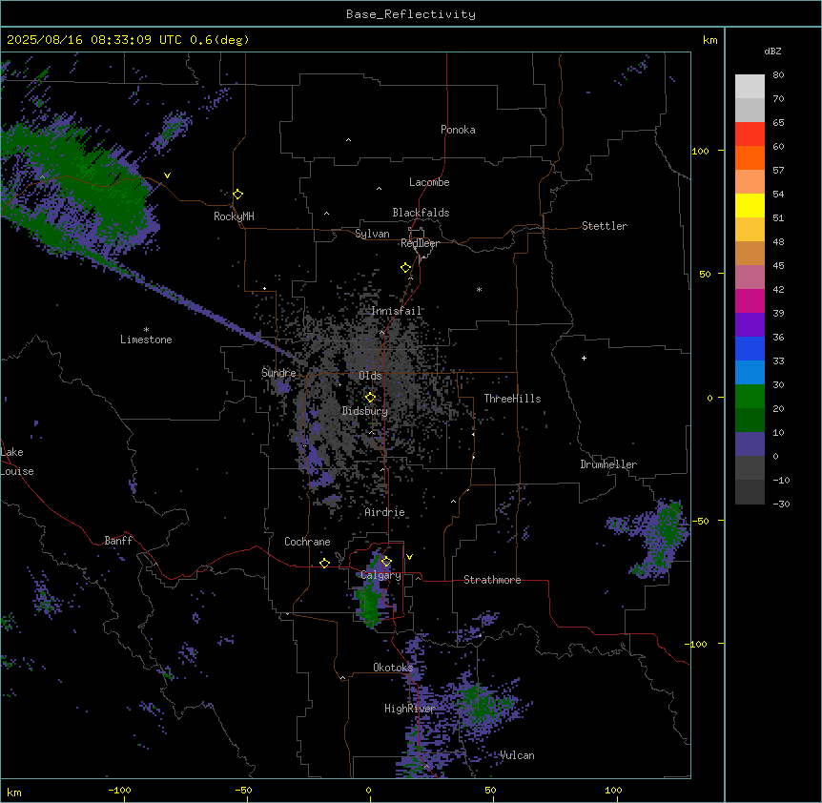
Task: Click the Calgary label
Action: [x=380, y=575]
